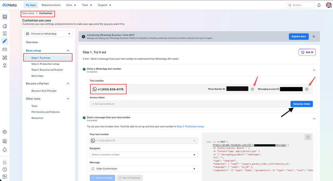Click Use cases breadcrumb link
This screenshot has width=333, height=181.
click(28, 13)
